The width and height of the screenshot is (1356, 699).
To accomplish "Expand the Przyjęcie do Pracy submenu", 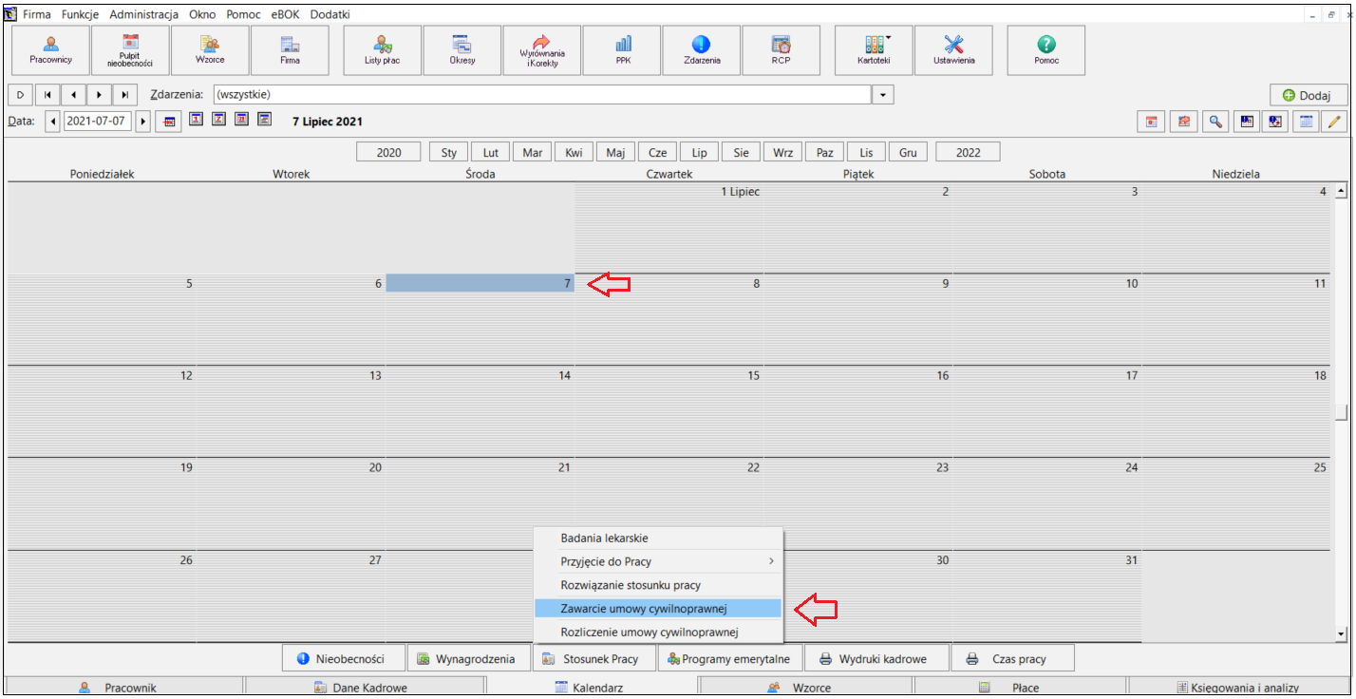I will tap(658, 561).
